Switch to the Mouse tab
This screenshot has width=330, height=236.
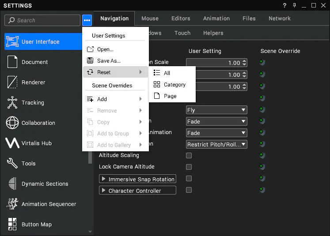click(x=150, y=19)
